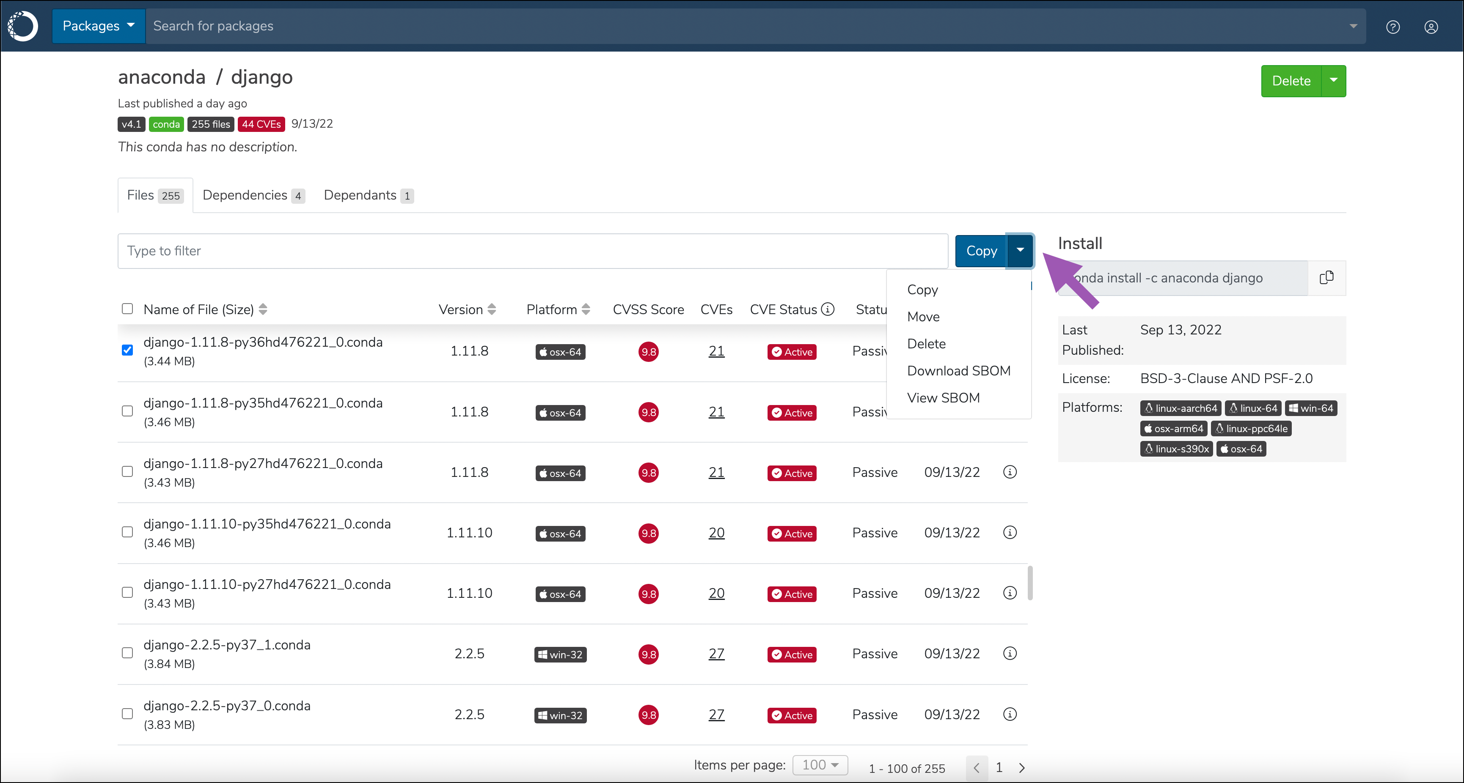Click the CVE Status info icon

828,309
